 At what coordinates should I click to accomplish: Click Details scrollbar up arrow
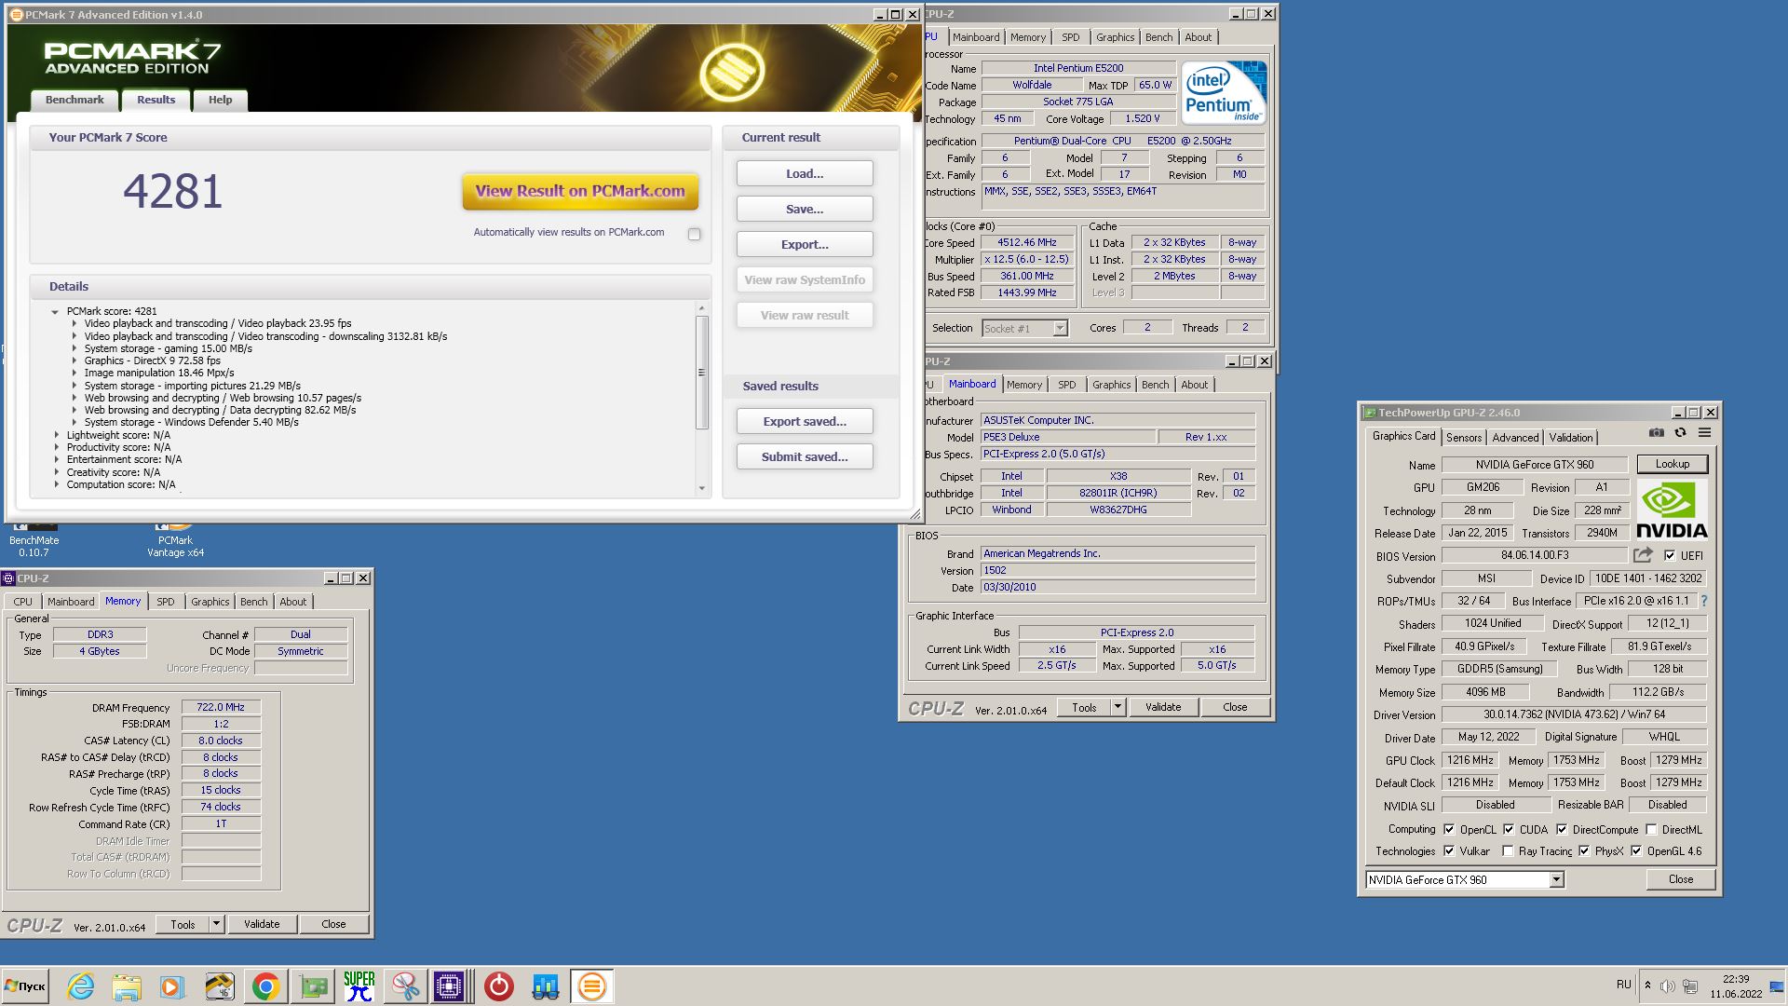(701, 307)
